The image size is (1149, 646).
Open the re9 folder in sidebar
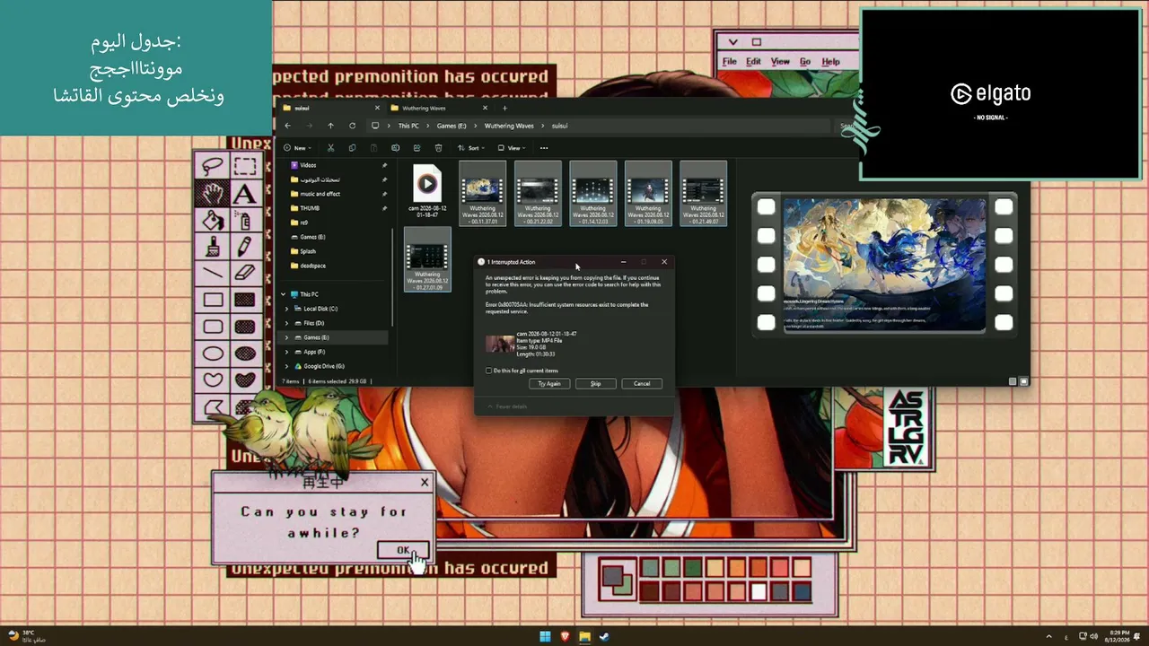pos(299,223)
